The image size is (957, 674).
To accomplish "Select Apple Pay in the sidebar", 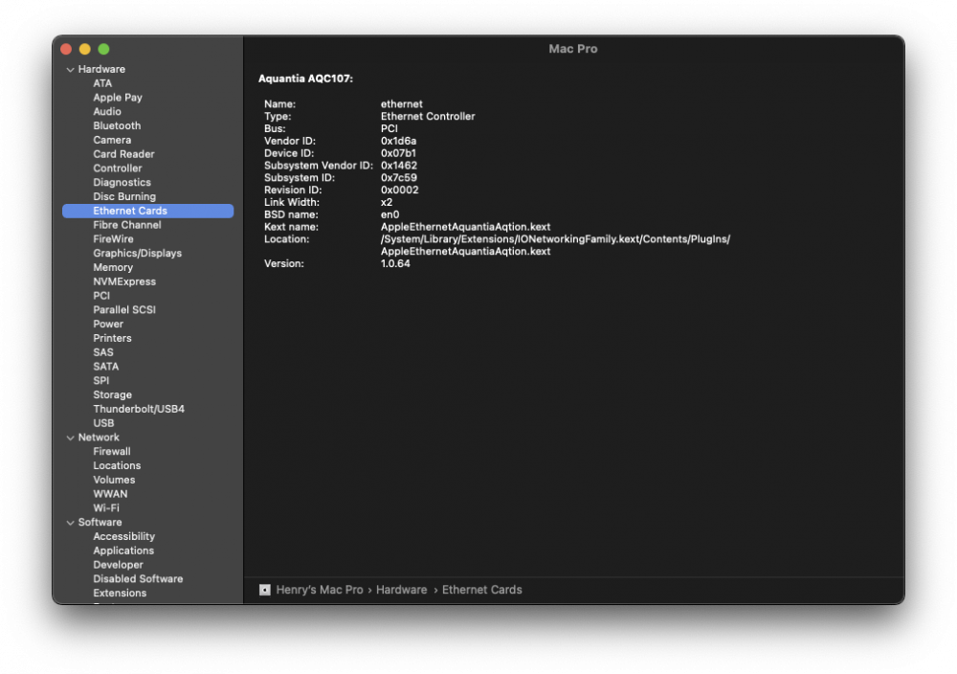I will tap(118, 98).
